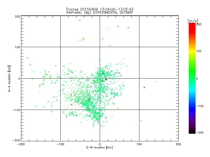Click the x-axis tick label -200
Viewport: 210px width, 157px height.
pyautogui.click(x=21, y=144)
